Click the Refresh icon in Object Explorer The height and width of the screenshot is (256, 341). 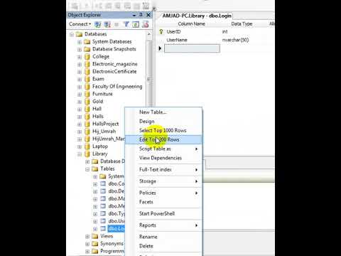click(x=136, y=24)
